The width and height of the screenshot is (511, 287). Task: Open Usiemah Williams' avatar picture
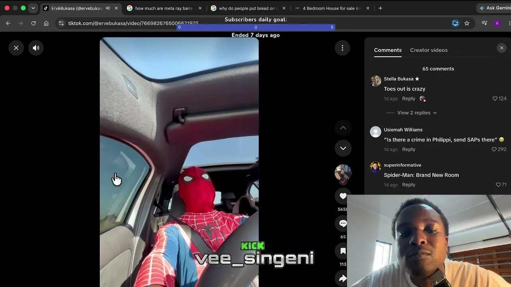click(x=376, y=132)
